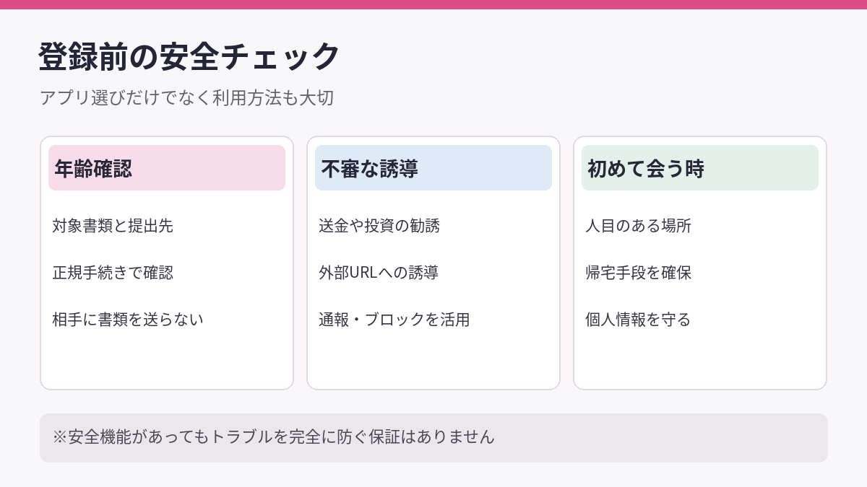867x487 pixels.
Task: Click the title 登録前の安全チェック
Action: coord(189,57)
